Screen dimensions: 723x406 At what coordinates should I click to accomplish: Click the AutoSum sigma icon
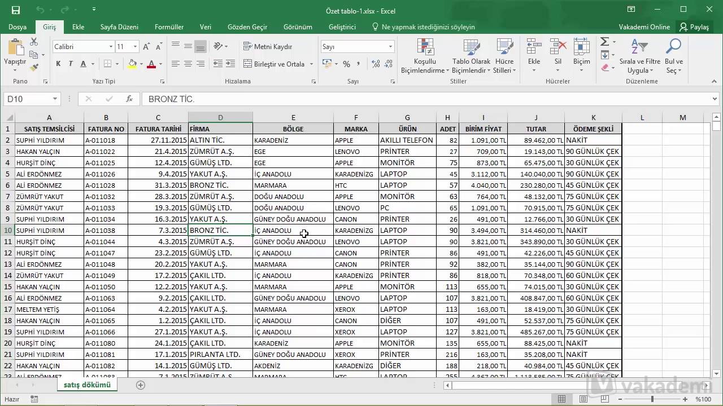pos(604,42)
